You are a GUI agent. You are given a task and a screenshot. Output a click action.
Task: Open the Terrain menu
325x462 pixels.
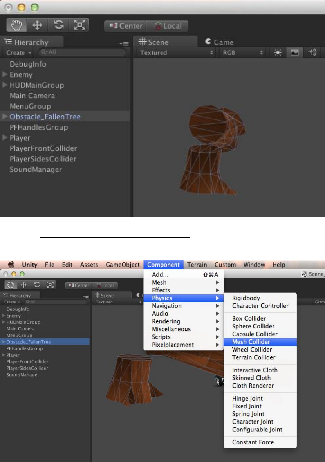click(x=197, y=265)
